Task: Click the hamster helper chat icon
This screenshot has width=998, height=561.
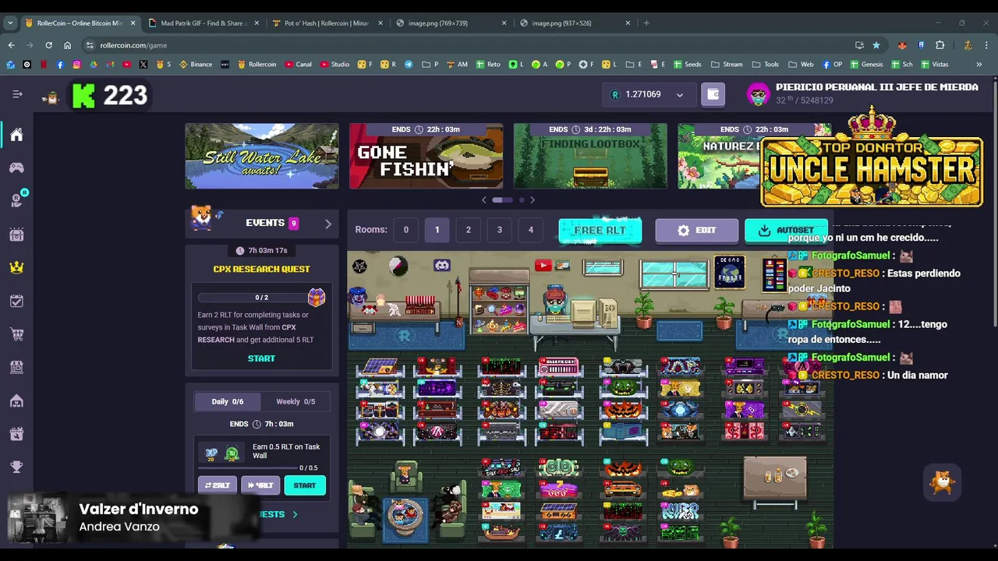Action: [943, 483]
